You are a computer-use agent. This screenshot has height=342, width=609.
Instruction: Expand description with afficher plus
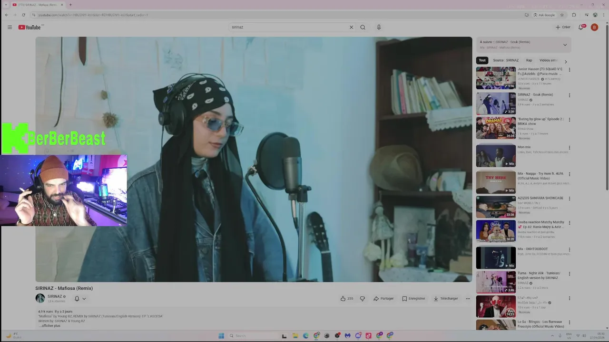pyautogui.click(x=50, y=325)
